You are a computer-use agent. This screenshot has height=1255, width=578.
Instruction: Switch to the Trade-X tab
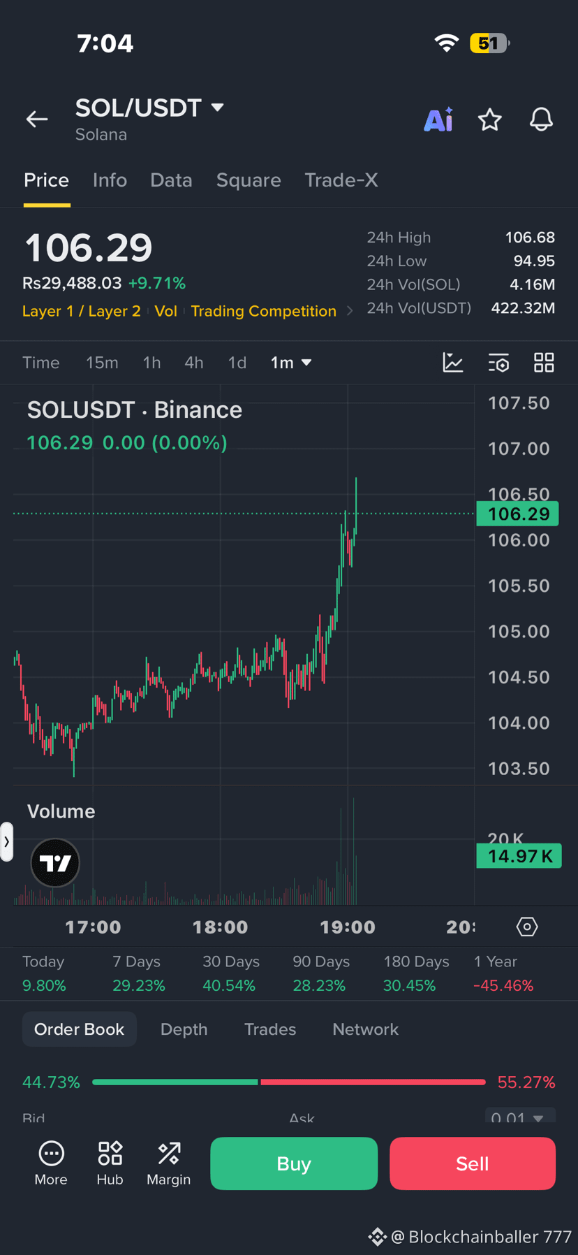341,180
